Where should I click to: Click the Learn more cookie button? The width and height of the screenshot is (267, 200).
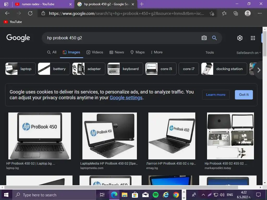pos(216,95)
